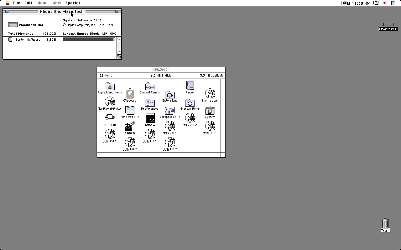
Task: Click the System Software memory bar
Action: click(x=89, y=39)
